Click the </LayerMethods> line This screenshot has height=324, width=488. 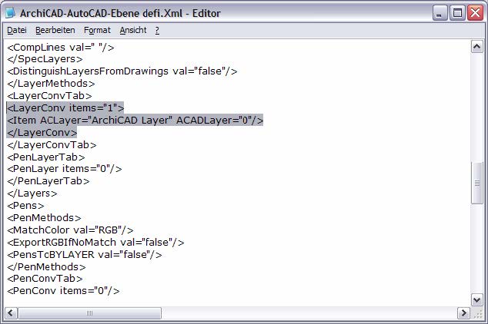pyautogui.click(x=51, y=84)
